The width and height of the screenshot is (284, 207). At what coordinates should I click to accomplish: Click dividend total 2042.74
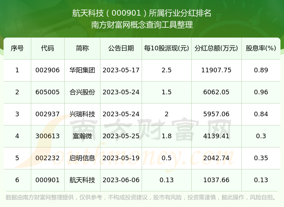point(216,158)
